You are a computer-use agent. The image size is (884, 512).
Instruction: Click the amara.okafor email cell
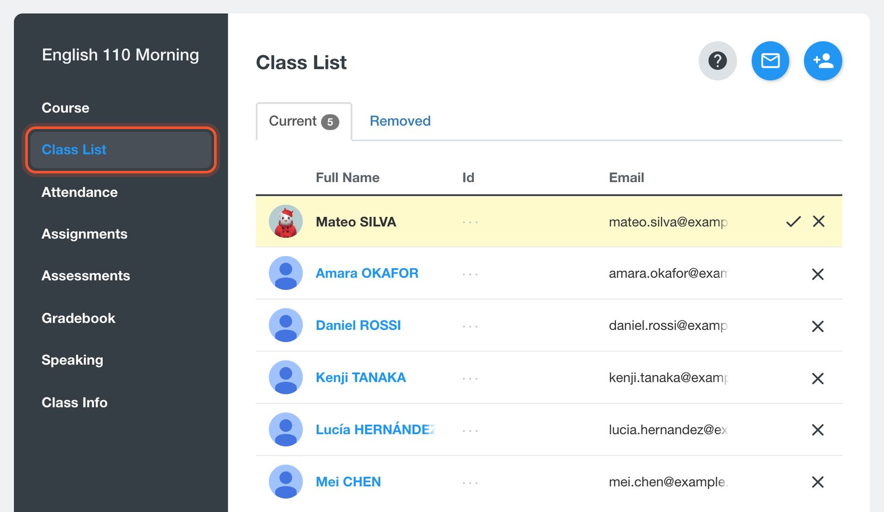click(x=668, y=273)
